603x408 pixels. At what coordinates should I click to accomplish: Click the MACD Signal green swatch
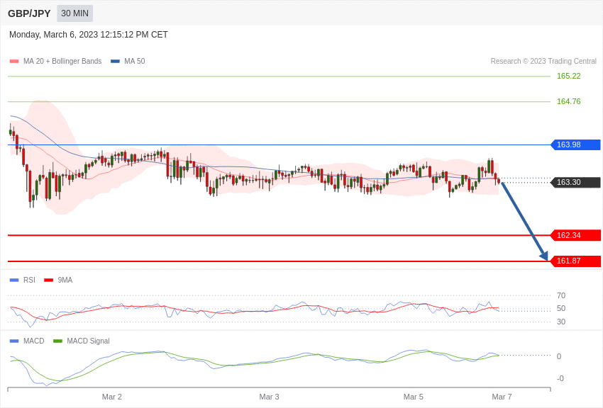[57, 341]
